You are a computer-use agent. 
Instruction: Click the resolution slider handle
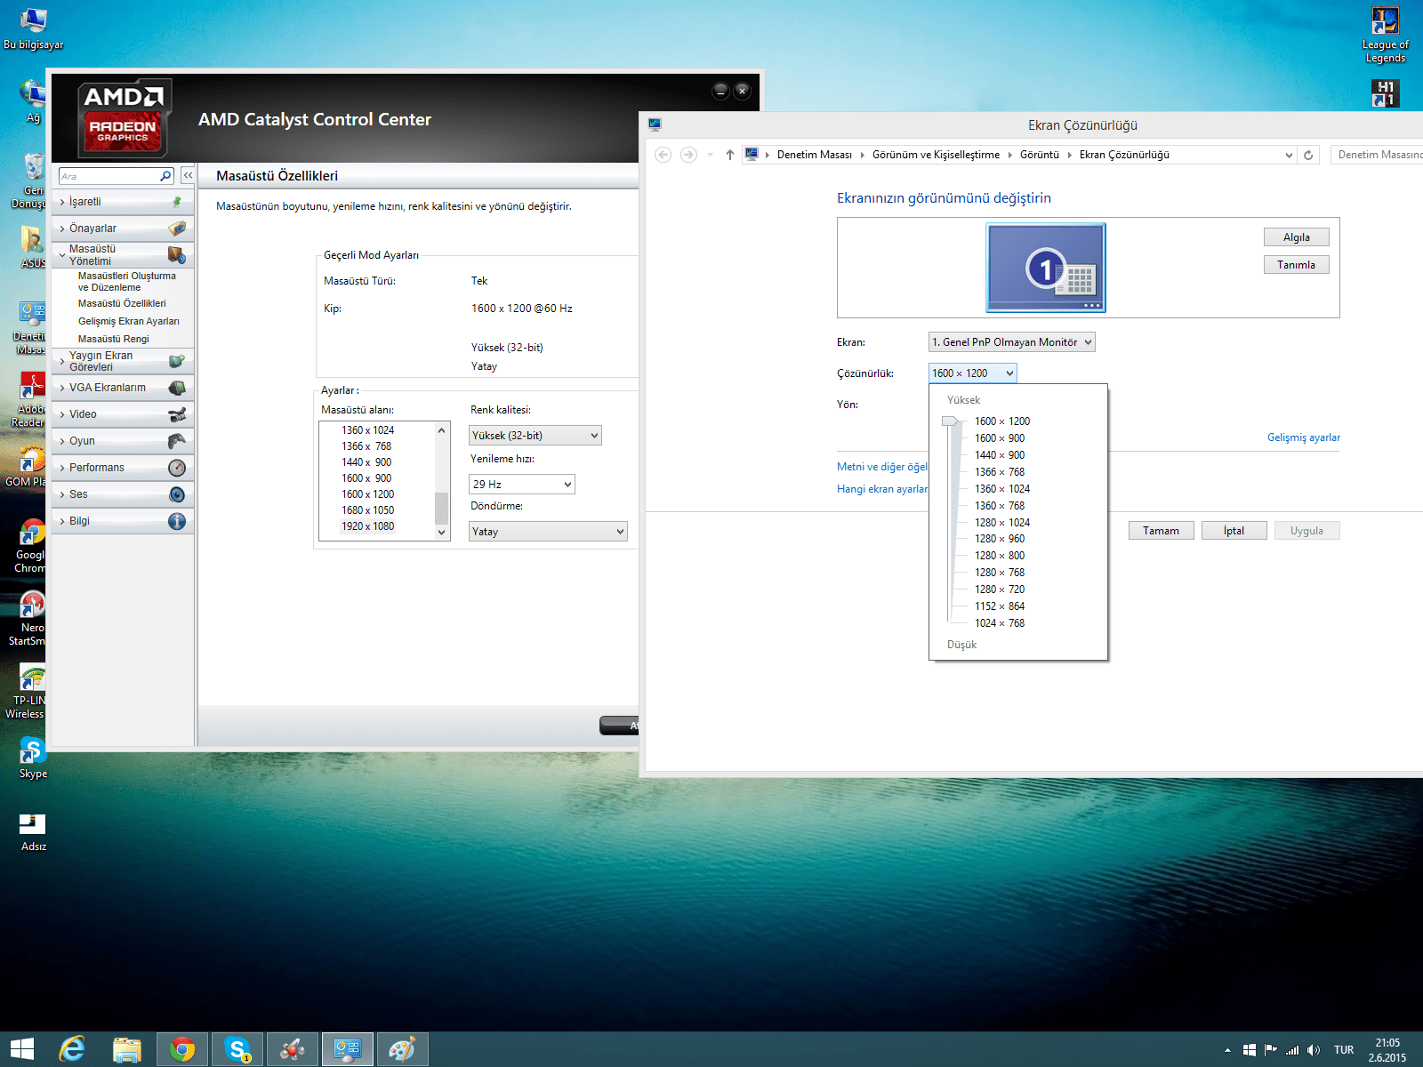950,421
